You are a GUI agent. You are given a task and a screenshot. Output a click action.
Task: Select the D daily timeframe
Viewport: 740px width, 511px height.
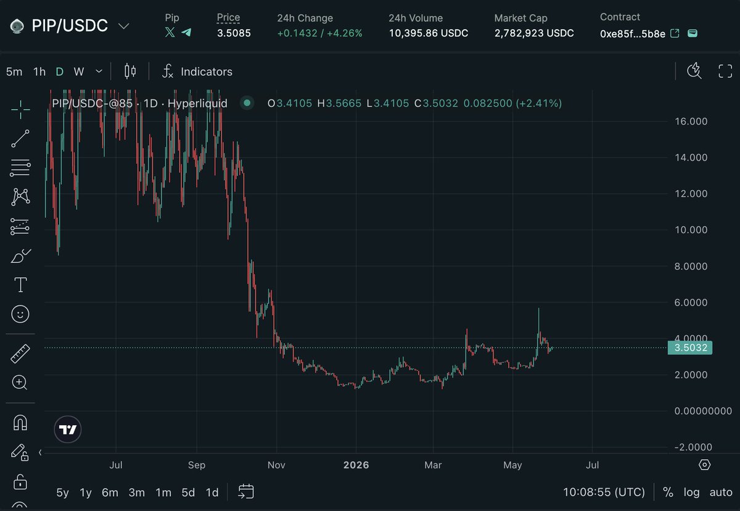59,72
